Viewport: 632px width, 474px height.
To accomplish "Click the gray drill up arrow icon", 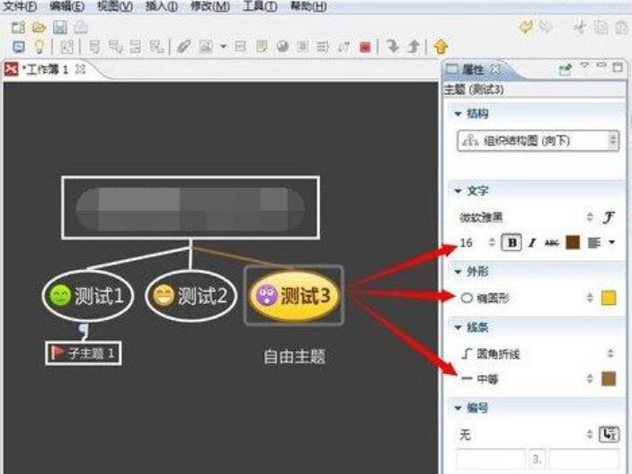I will tap(414, 46).
